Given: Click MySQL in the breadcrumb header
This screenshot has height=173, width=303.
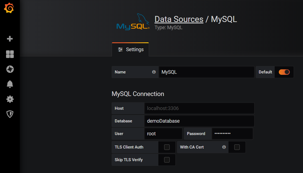Looking at the screenshot, I should 224,19.
